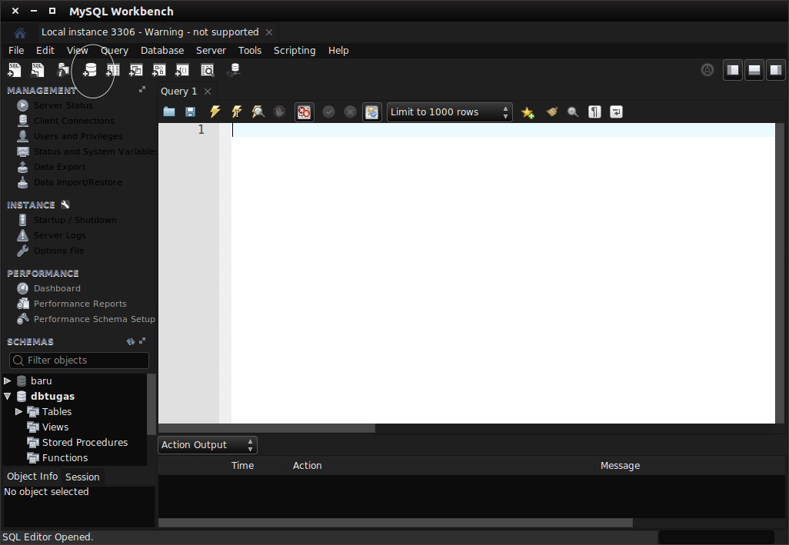Image resolution: width=789 pixels, height=545 pixels.
Task: Open script file folder icon in editor
Action: (x=169, y=111)
